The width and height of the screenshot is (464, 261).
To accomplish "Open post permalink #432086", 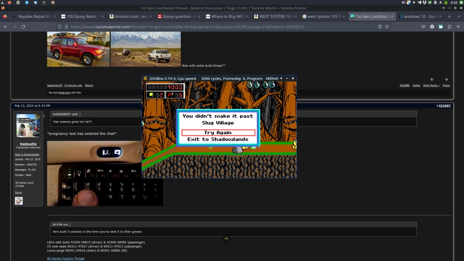I will pos(405,86).
